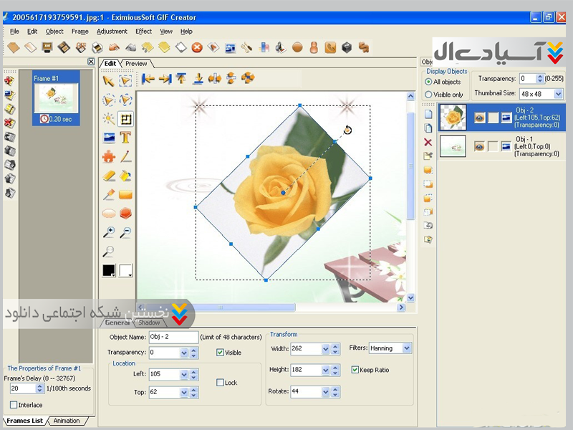This screenshot has width=573, height=430.
Task: Enable the Lock checkbox
Action: click(x=221, y=383)
